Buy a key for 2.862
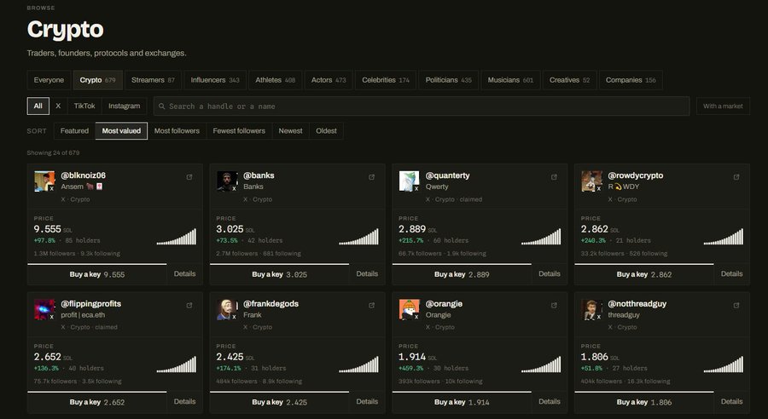Screen dimensions: 768x419 coord(643,274)
